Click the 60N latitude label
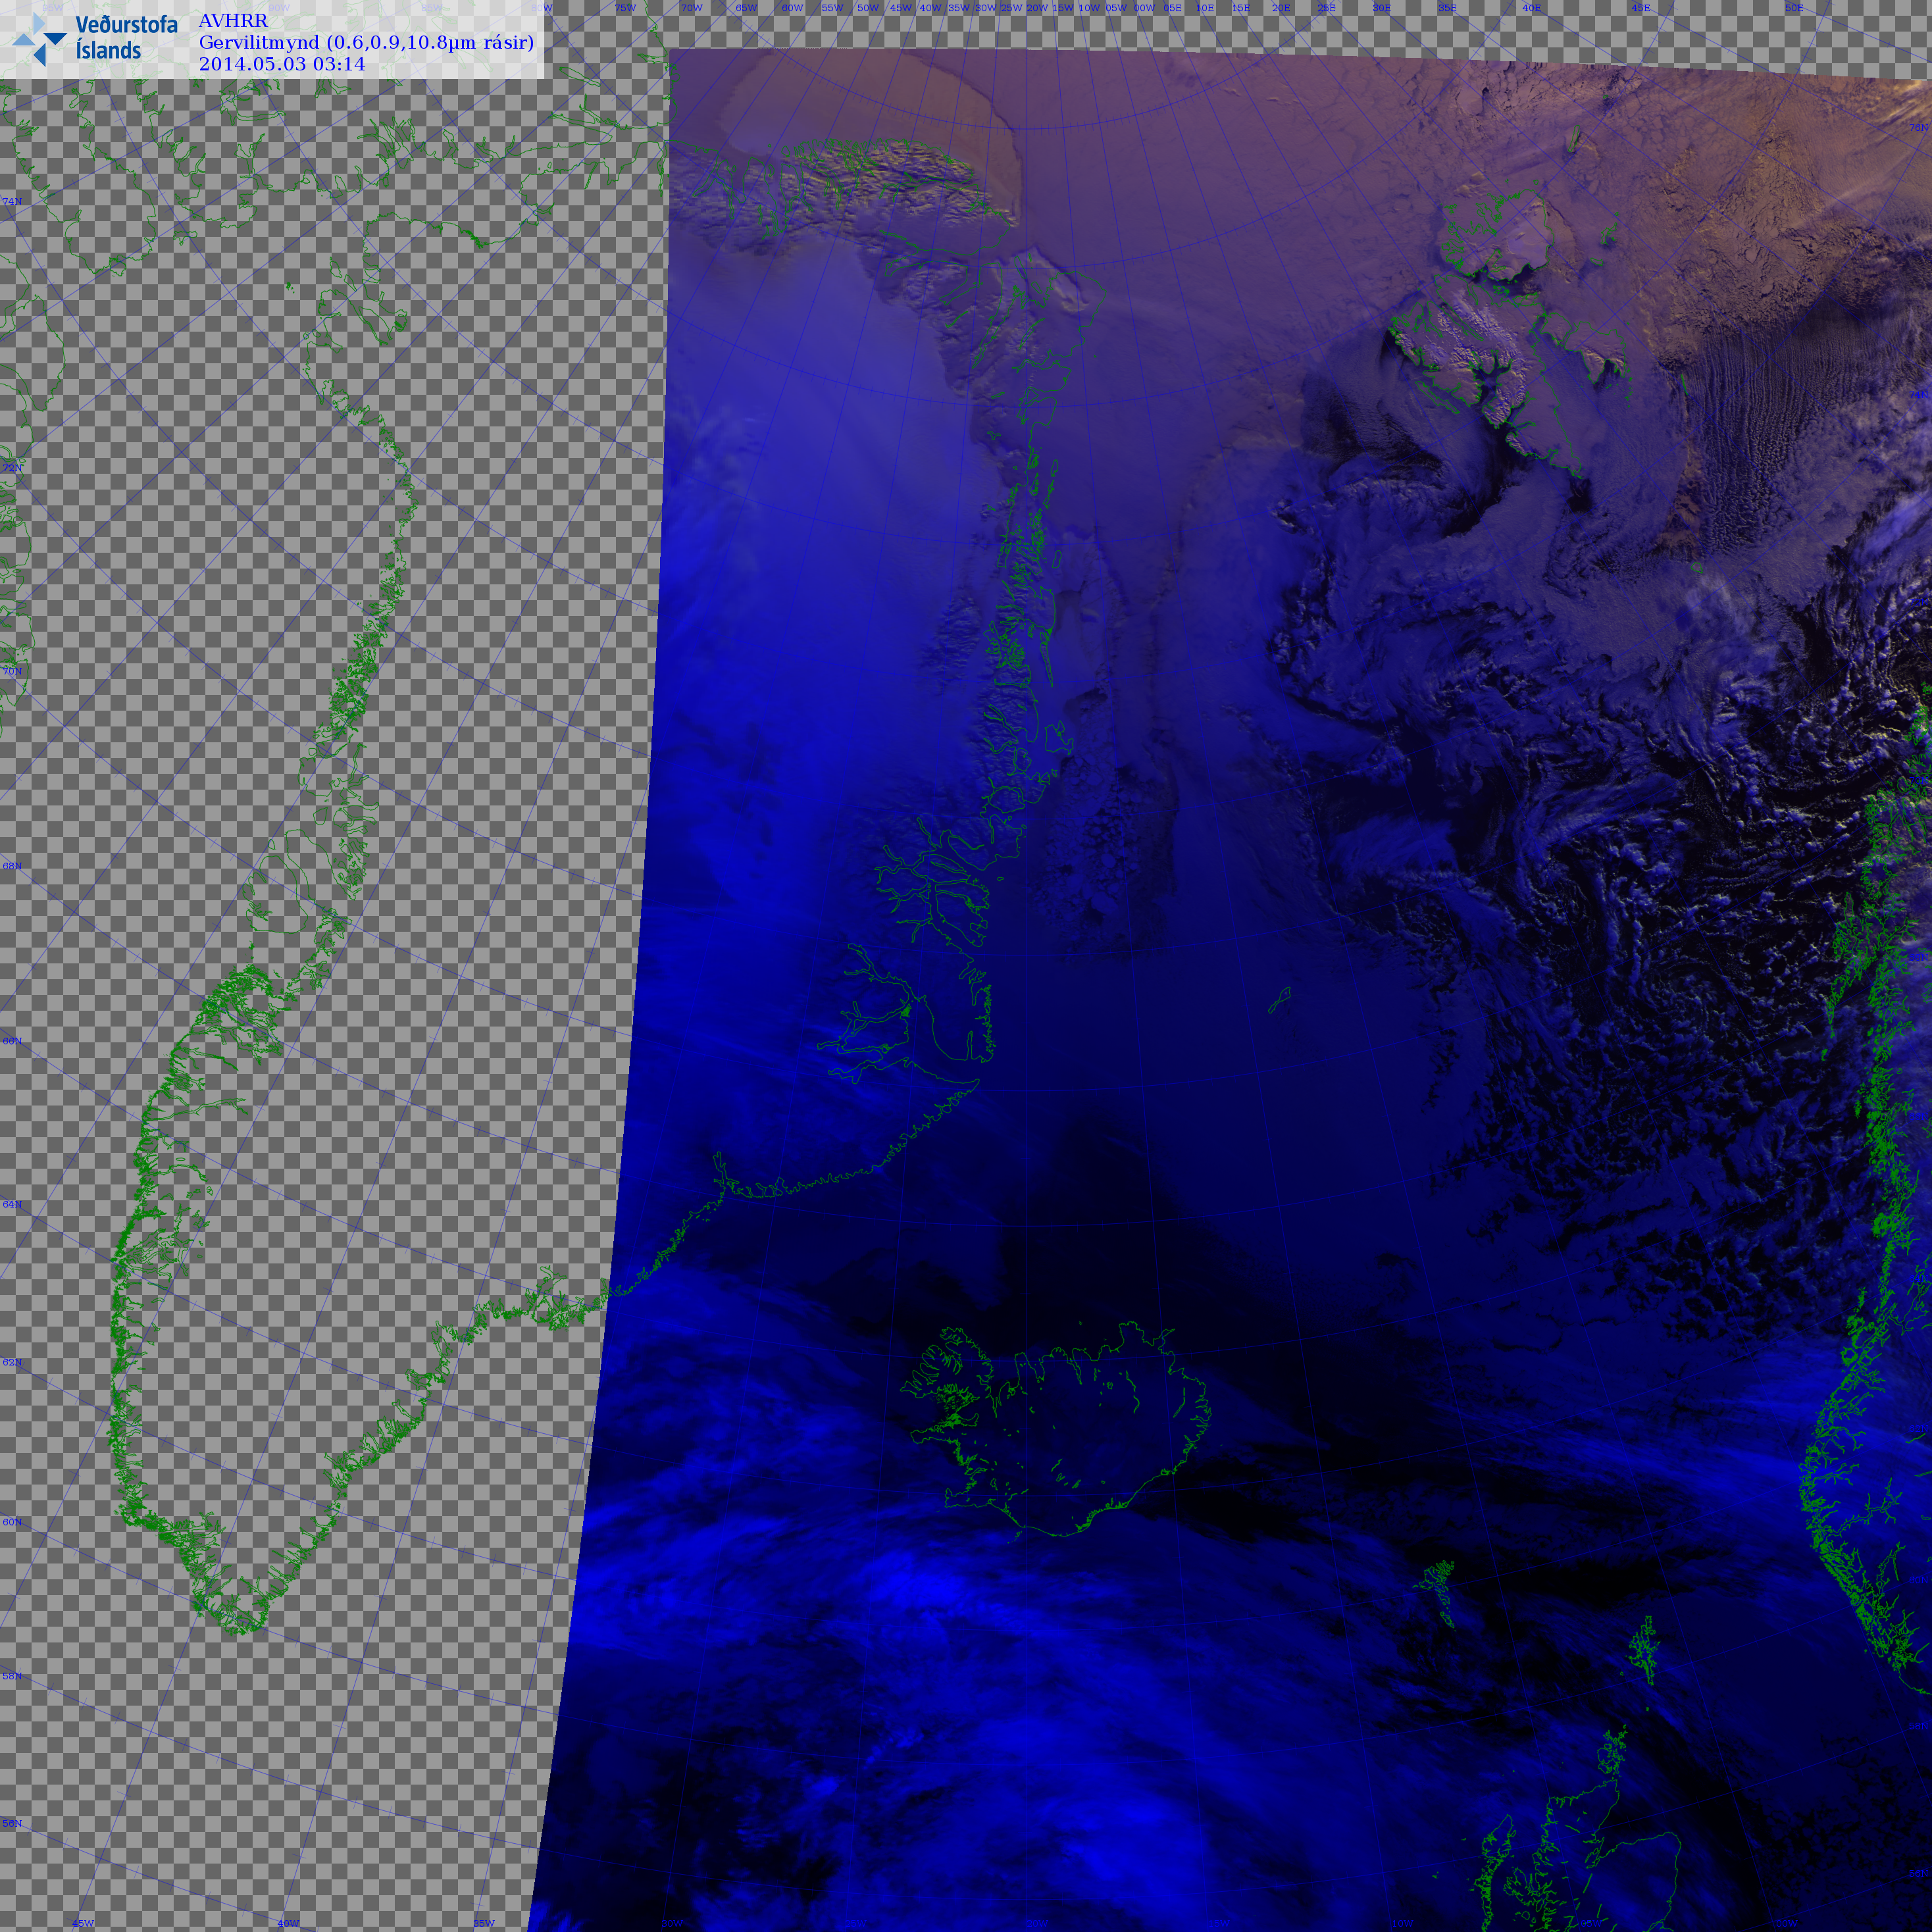Screen dimensions: 1932x1932 click(x=12, y=1522)
